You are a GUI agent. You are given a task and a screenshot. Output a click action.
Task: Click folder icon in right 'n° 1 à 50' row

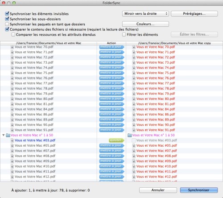[130, 135]
